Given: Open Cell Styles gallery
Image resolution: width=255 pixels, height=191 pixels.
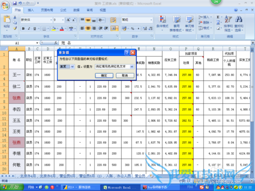Looking at the screenshot, I should tap(190, 23).
